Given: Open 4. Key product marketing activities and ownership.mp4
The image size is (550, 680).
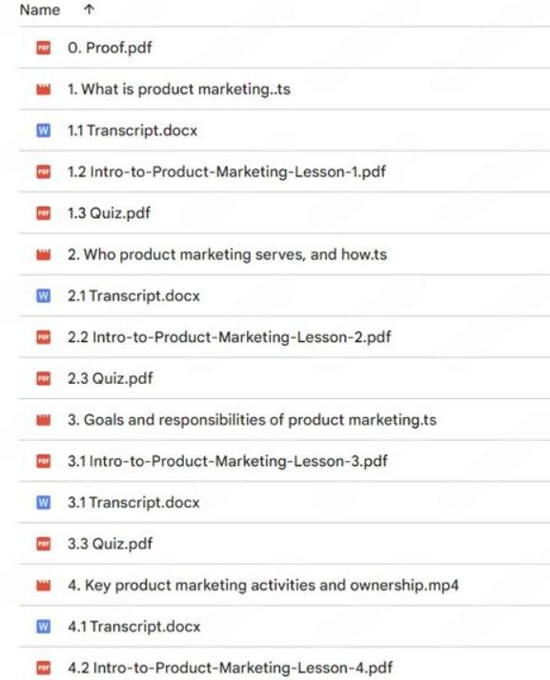Looking at the screenshot, I should click(263, 586).
